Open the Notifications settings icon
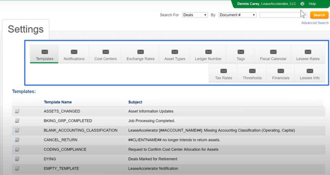This screenshot has height=175, width=330. [x=74, y=52]
